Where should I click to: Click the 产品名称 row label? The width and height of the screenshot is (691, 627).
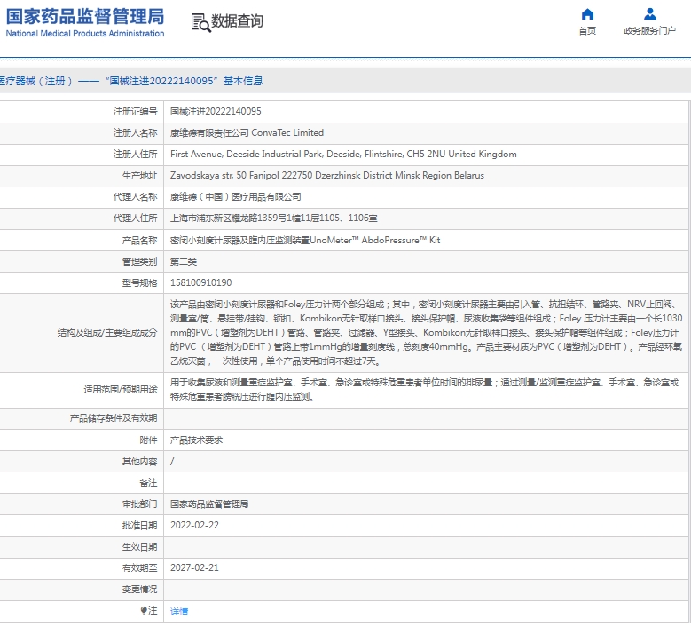pos(139,240)
